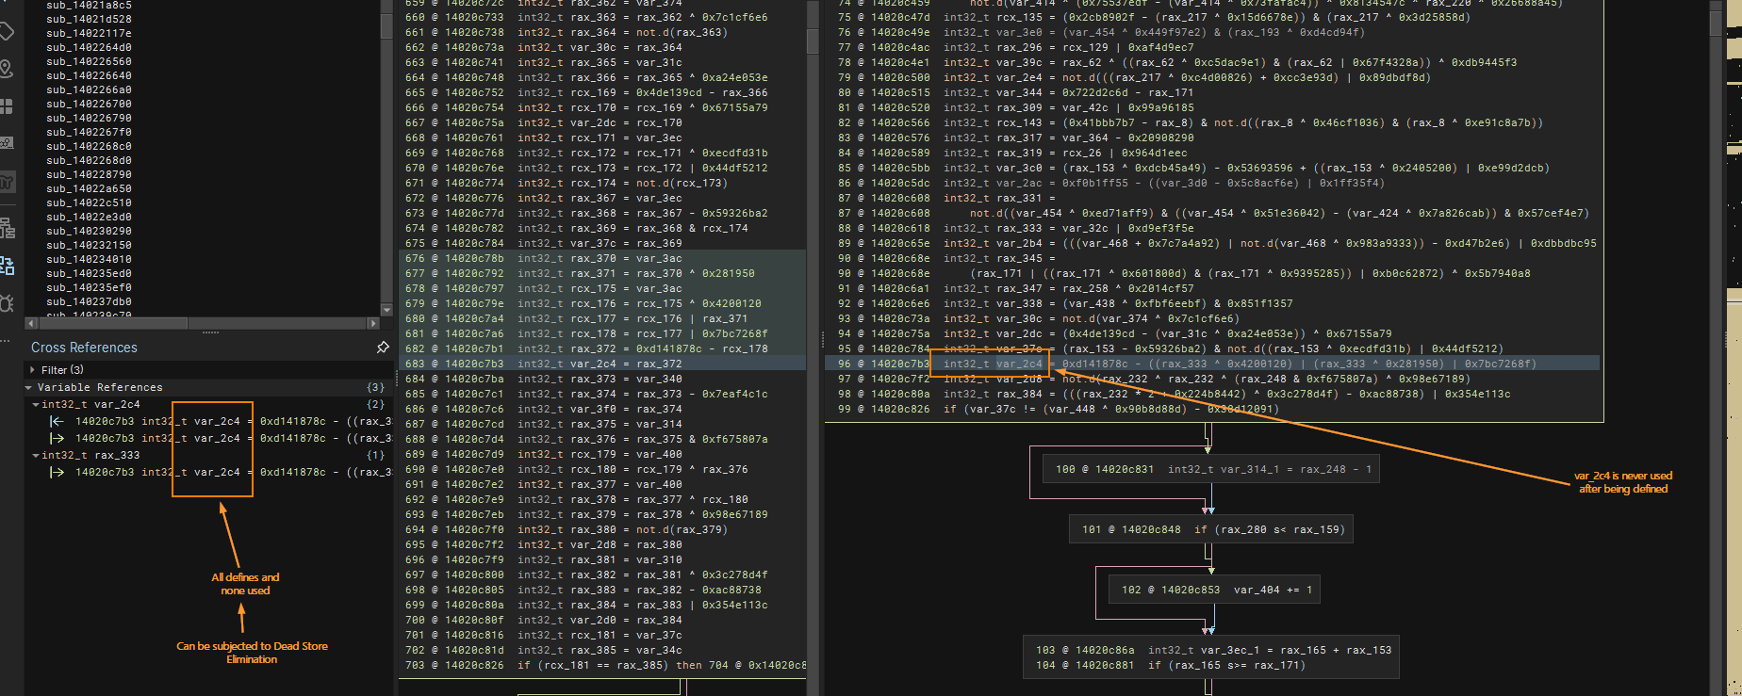Pin the Cross References panel
1742x696 pixels.
[x=383, y=348]
